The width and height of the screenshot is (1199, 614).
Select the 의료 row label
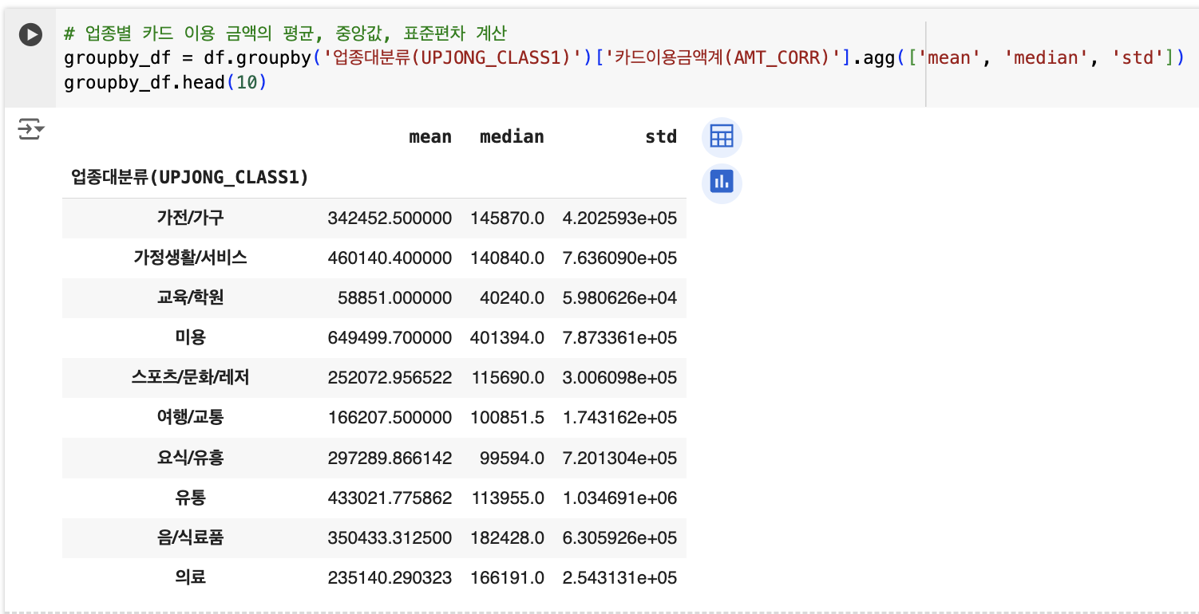[190, 577]
